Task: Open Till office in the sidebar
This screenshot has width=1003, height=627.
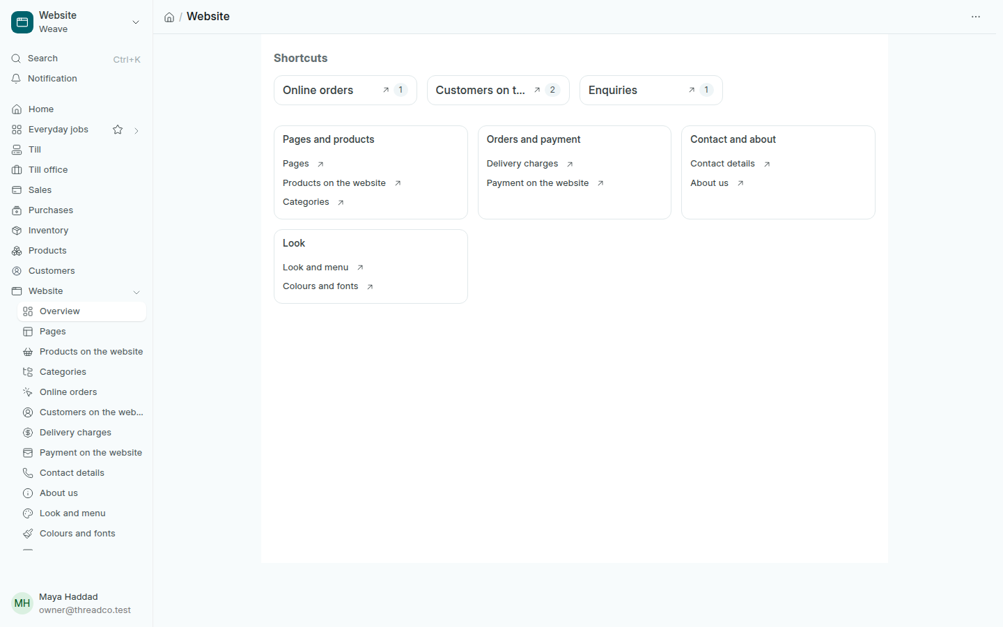Action: coord(76,170)
